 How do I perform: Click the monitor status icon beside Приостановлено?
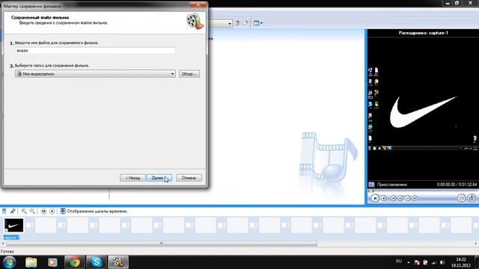(371, 185)
